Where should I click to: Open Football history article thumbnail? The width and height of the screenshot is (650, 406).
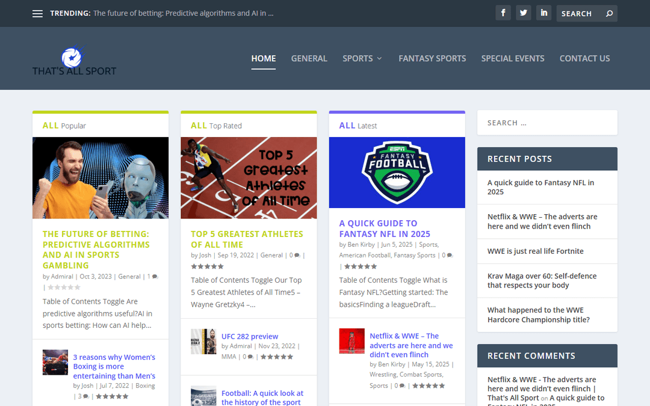pos(203,396)
